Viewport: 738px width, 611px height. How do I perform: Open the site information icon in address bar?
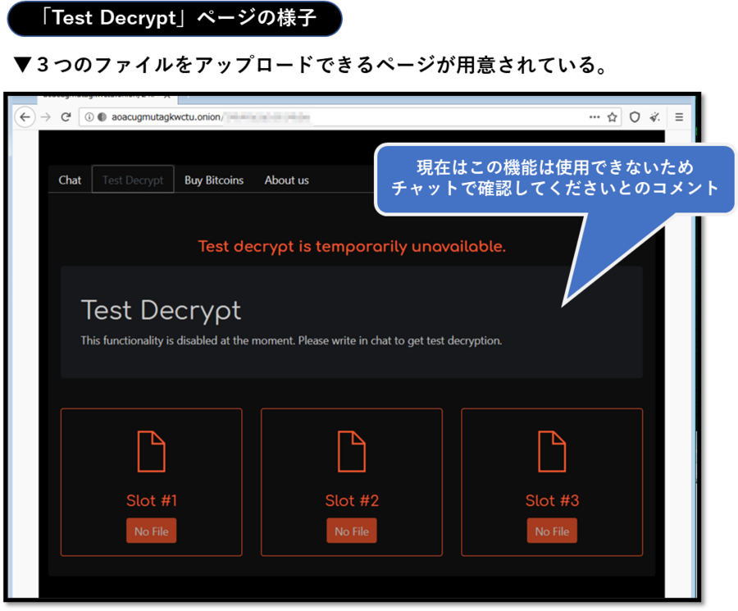(89, 117)
